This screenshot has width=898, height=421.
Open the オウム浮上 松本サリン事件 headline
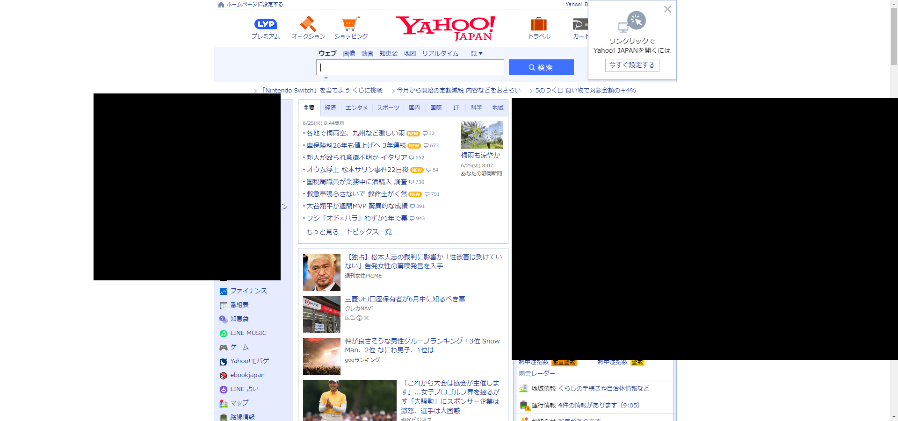[x=357, y=170]
